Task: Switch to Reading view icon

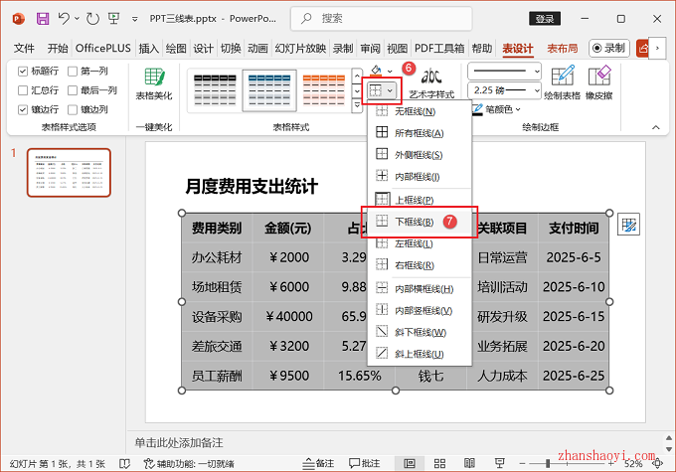Action: pyautogui.click(x=469, y=463)
